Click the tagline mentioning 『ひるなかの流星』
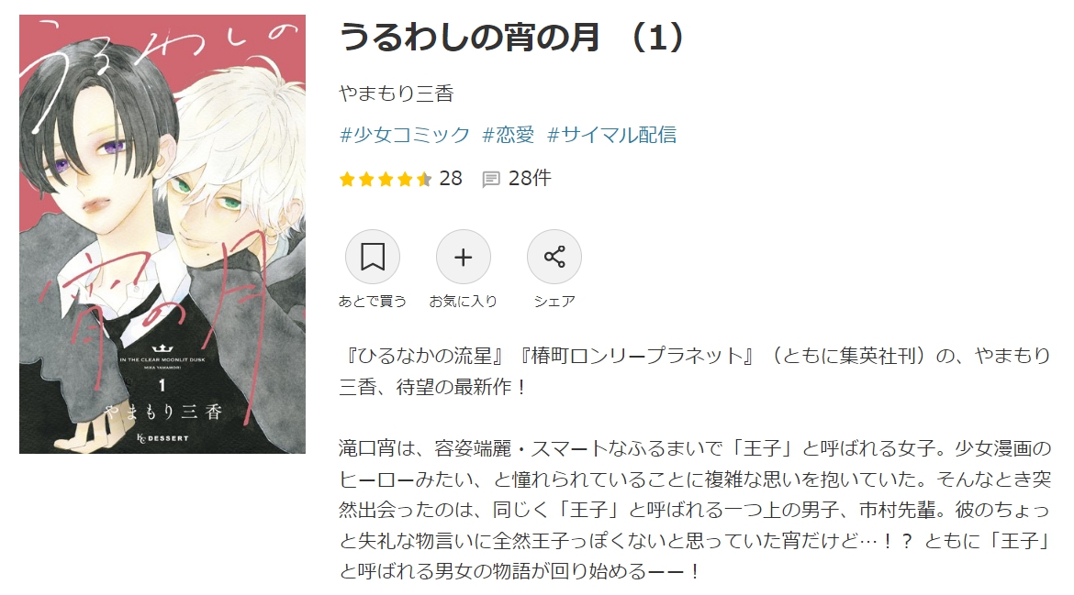 pos(695,370)
